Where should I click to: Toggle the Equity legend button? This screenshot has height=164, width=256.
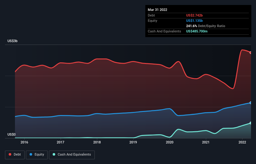[37, 155]
